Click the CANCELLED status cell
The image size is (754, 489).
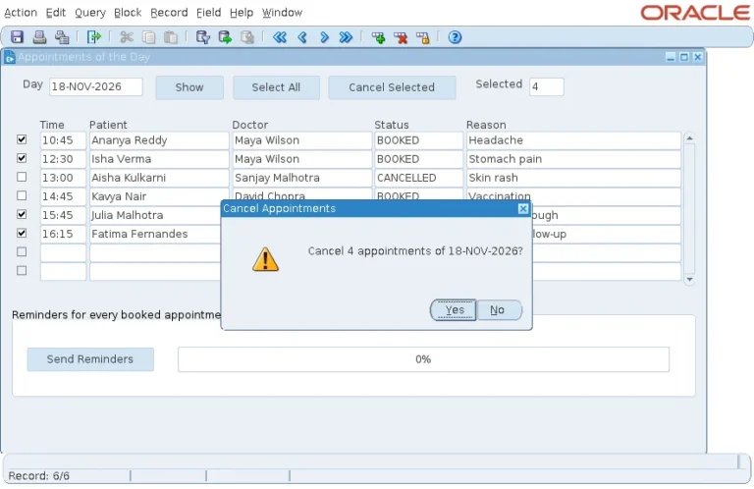point(418,178)
